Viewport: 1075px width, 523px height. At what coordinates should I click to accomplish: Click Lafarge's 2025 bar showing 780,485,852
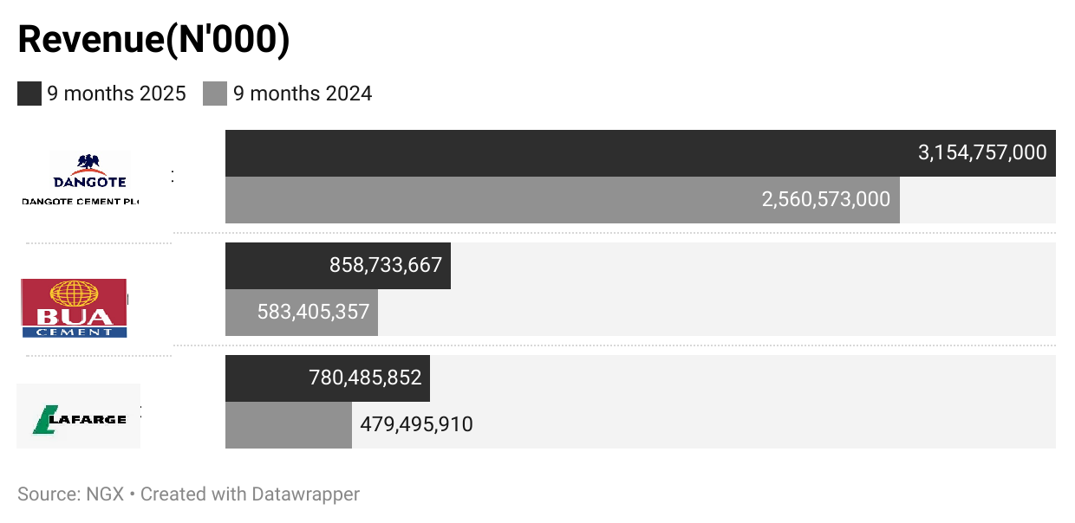[x=328, y=378]
